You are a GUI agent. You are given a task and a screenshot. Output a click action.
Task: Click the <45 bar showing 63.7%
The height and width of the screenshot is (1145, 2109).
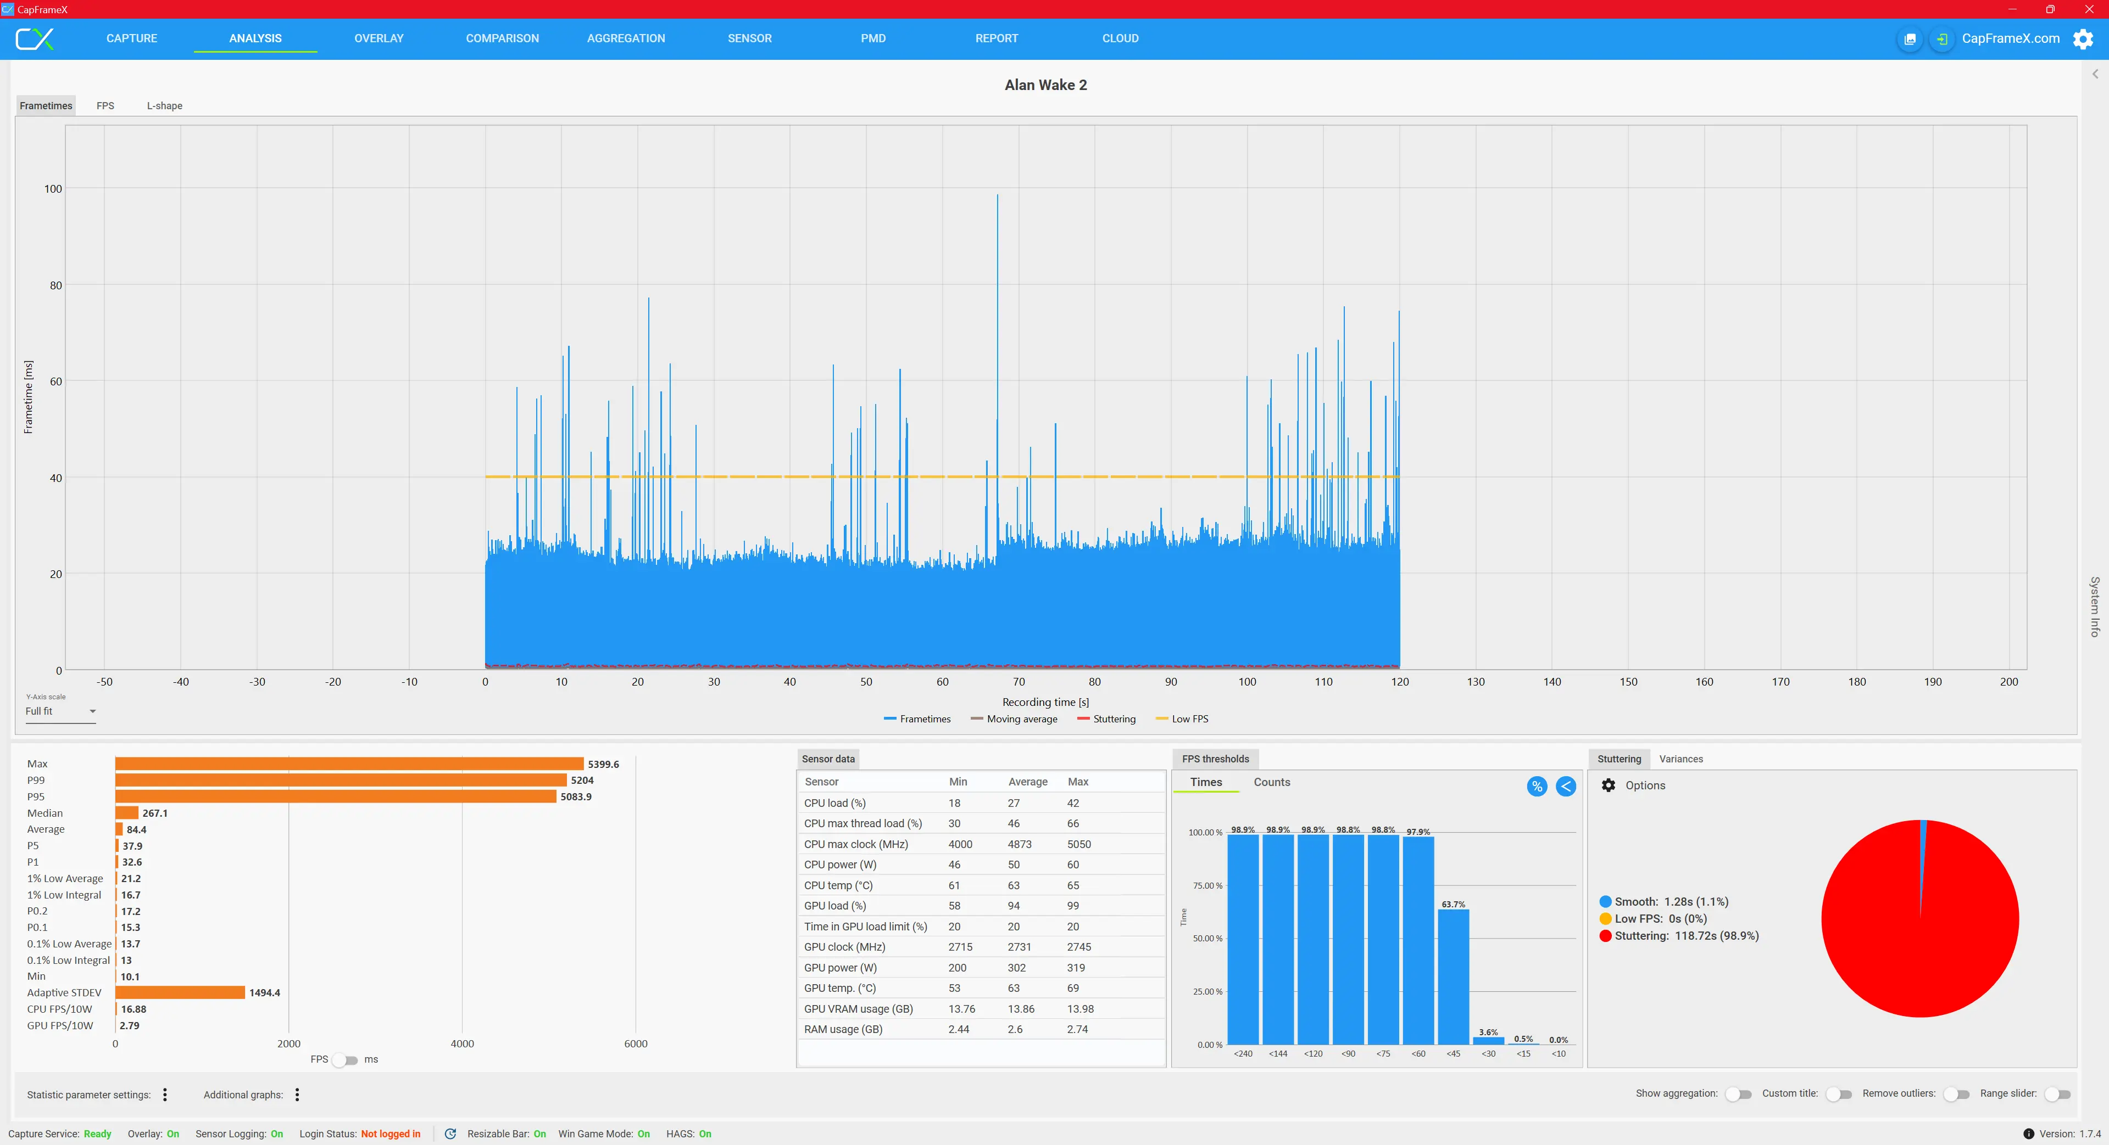pos(1453,976)
